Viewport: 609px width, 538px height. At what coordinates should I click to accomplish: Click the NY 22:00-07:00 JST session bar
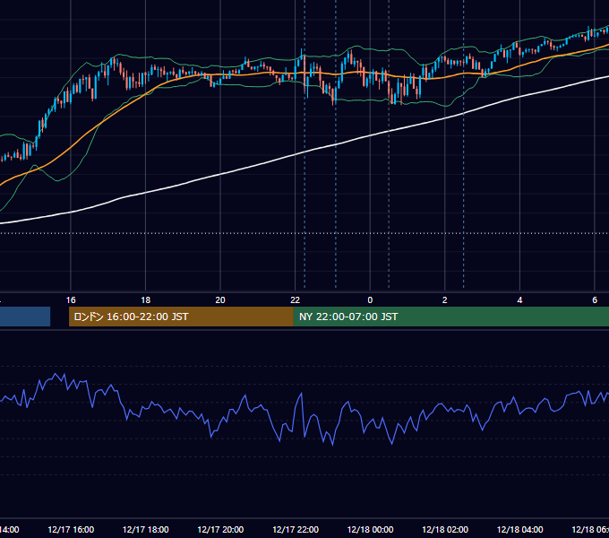[450, 317]
